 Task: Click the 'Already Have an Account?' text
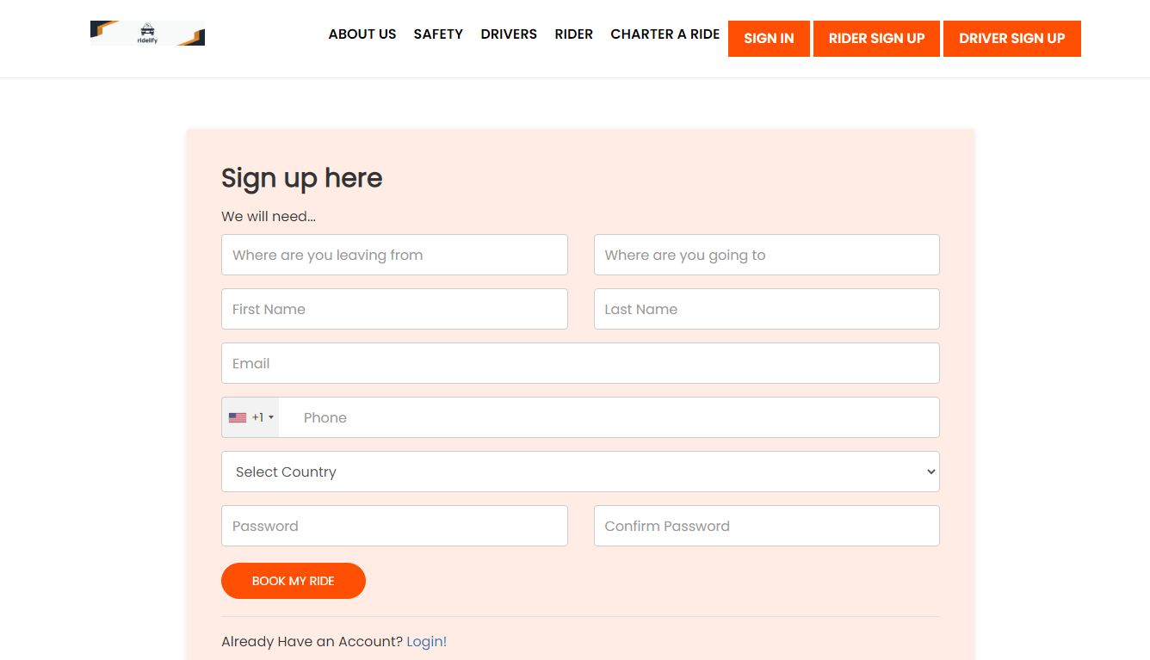[x=312, y=641]
